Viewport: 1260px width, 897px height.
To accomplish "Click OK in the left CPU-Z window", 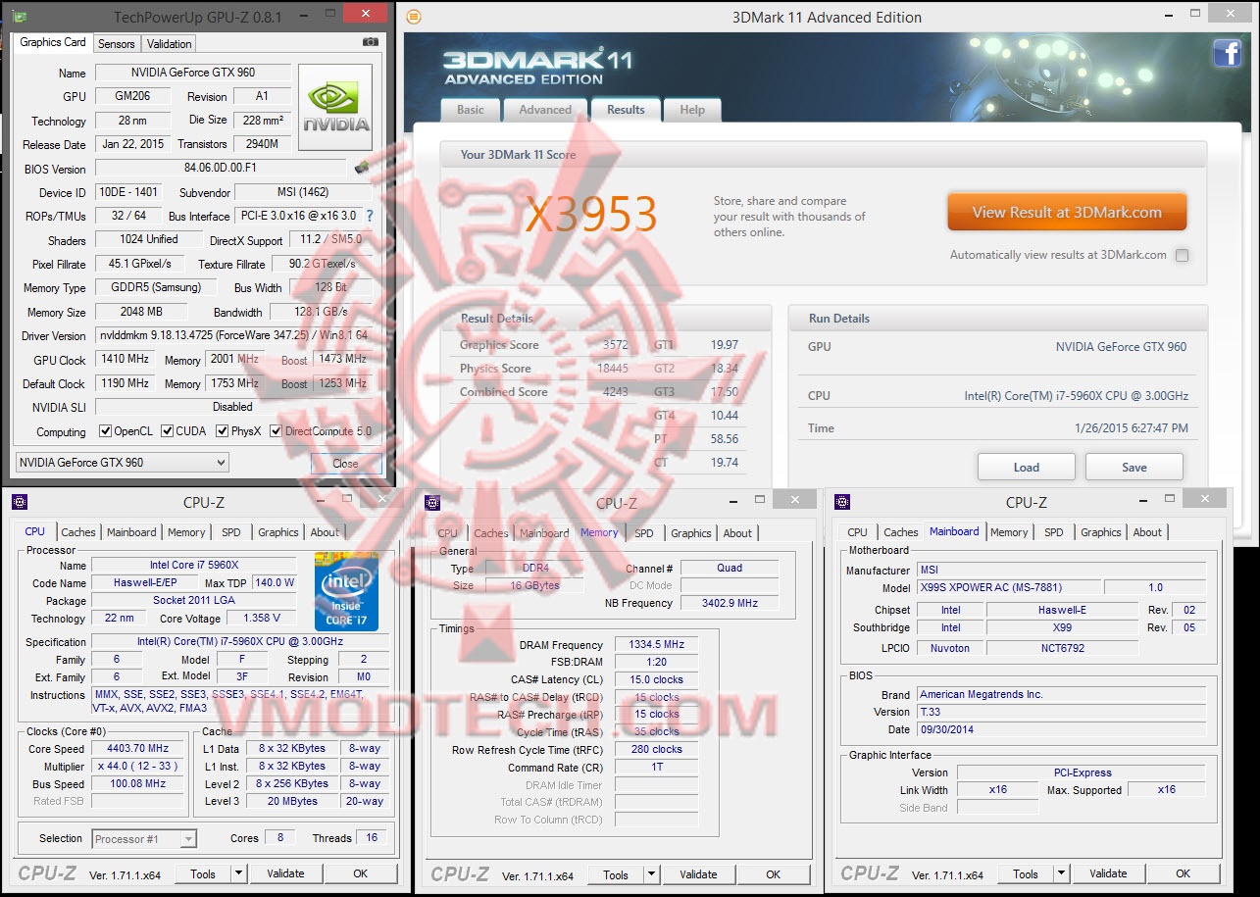I will point(361,873).
